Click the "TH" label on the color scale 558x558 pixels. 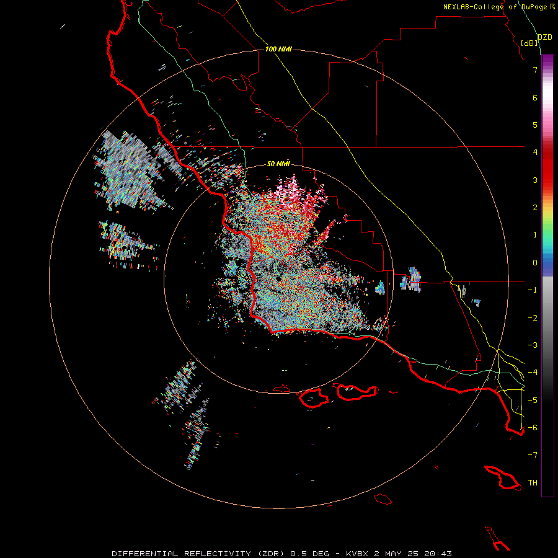[x=533, y=482]
